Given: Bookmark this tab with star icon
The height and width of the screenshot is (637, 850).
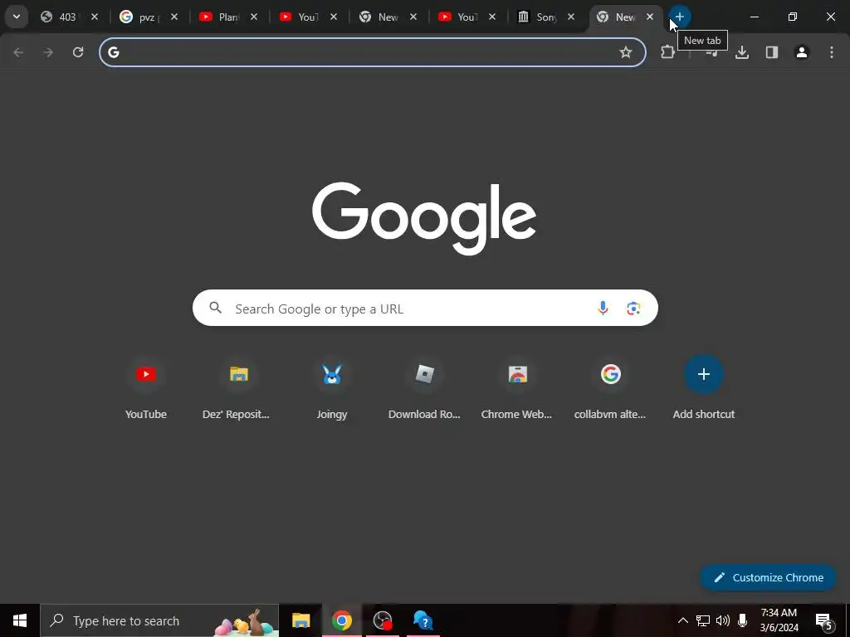Looking at the screenshot, I should pyautogui.click(x=626, y=52).
